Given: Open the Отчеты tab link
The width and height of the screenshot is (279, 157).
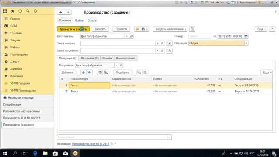Looking at the screenshot, I should tap(92, 20).
